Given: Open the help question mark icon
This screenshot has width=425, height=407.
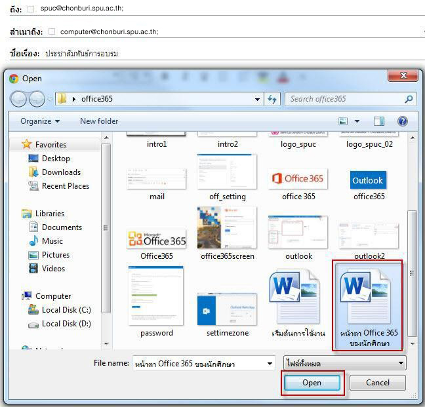Looking at the screenshot, I should point(403,121).
